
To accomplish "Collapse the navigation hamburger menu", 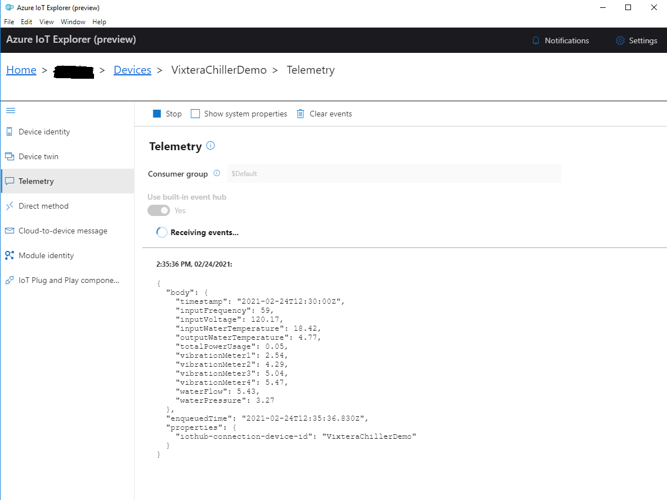I will coord(11,111).
